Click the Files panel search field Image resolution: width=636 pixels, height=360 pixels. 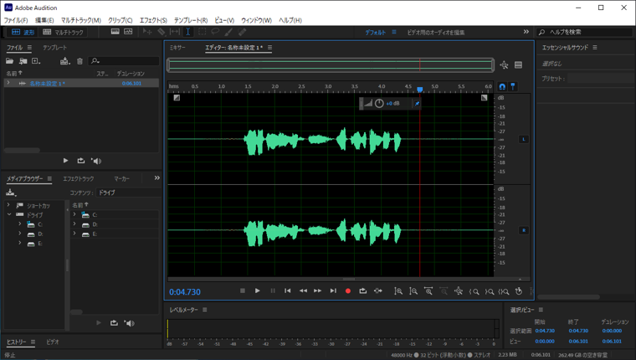pos(124,61)
